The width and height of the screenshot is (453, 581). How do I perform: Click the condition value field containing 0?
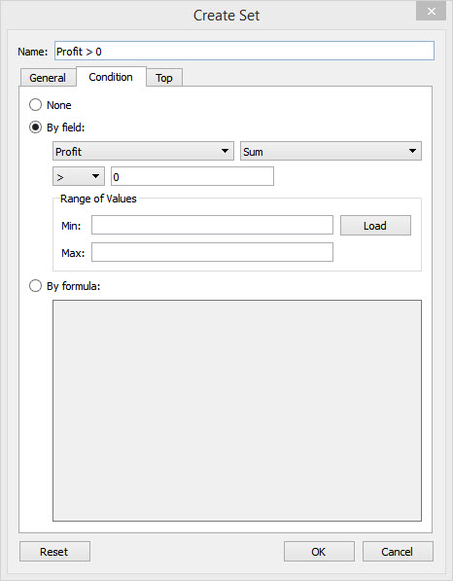[x=192, y=176]
